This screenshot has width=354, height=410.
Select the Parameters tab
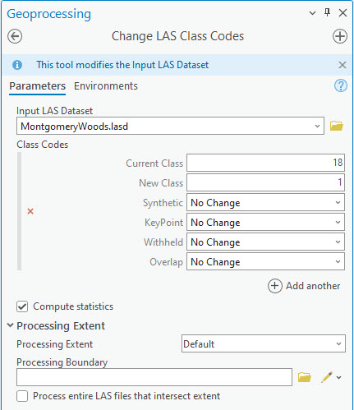[37, 86]
